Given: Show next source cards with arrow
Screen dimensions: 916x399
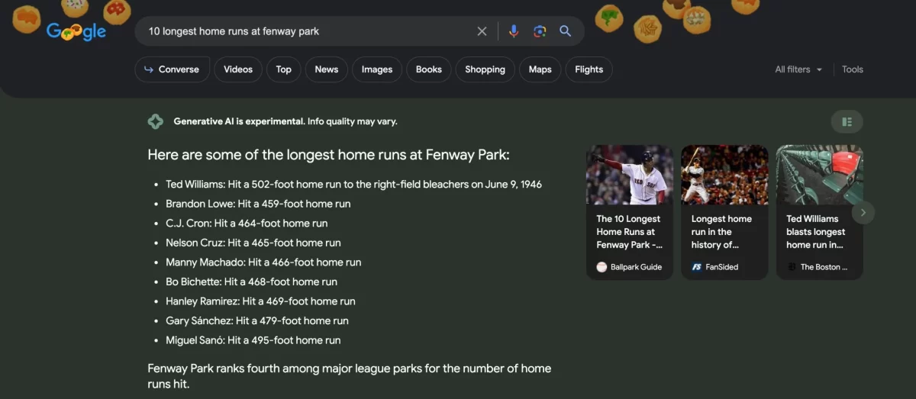Looking at the screenshot, I should tap(863, 212).
